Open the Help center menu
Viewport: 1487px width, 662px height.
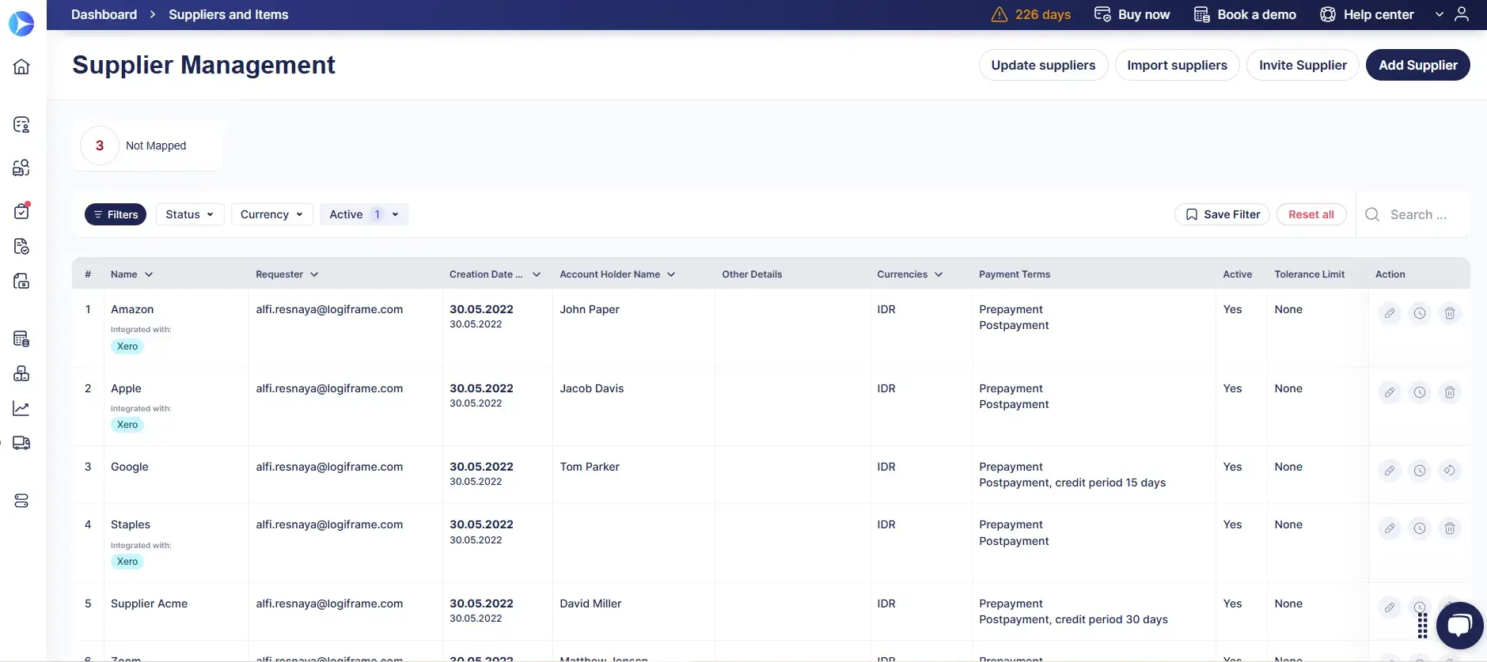tap(1367, 14)
